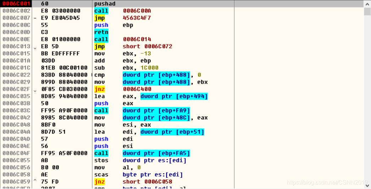Select the push esi instruction
Viewport: 371px width, 189px height.
click(x=114, y=146)
